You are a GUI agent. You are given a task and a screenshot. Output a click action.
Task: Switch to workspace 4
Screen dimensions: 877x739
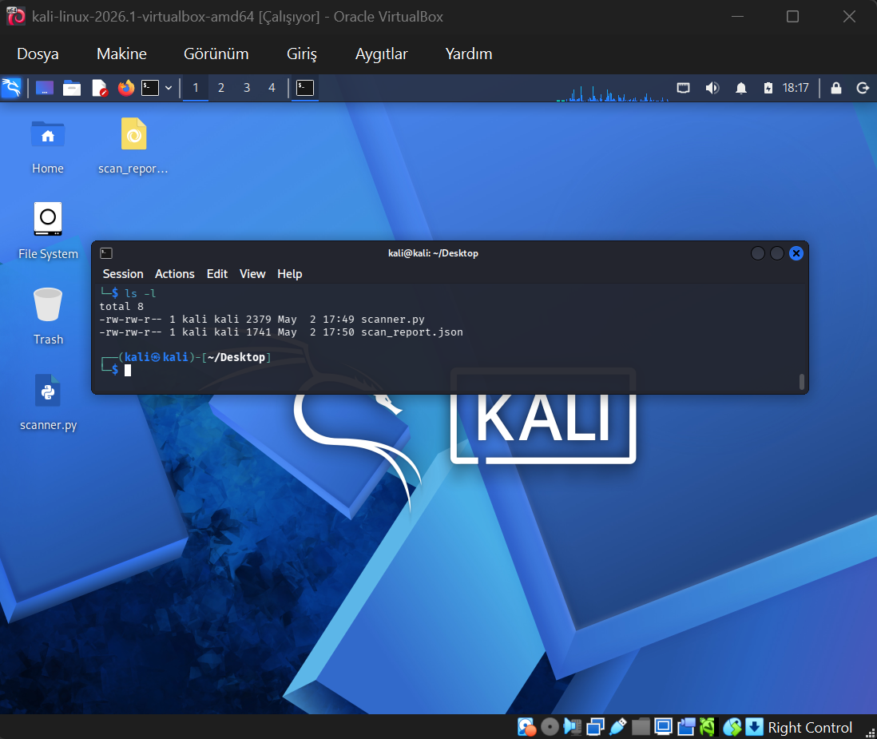click(272, 88)
